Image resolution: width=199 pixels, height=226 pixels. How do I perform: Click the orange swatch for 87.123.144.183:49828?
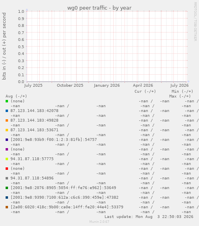7,120
